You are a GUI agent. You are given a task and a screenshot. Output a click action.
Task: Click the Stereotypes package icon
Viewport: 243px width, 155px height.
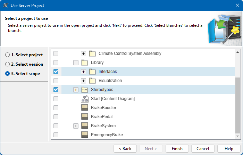pos(85,90)
